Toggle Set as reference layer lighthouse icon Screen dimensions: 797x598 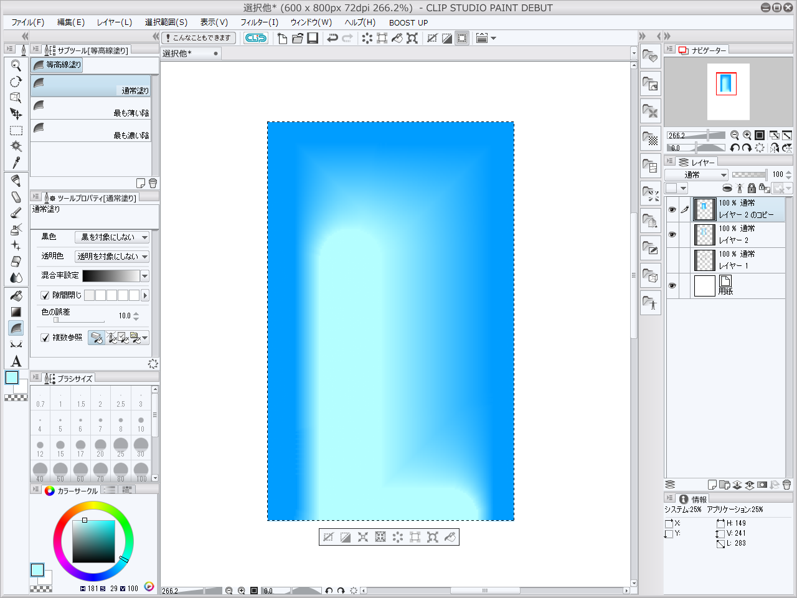pos(739,188)
